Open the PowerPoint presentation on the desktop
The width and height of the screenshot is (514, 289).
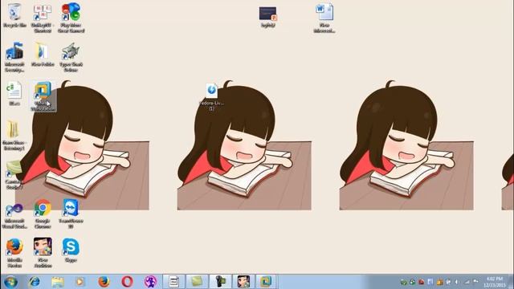point(267,17)
